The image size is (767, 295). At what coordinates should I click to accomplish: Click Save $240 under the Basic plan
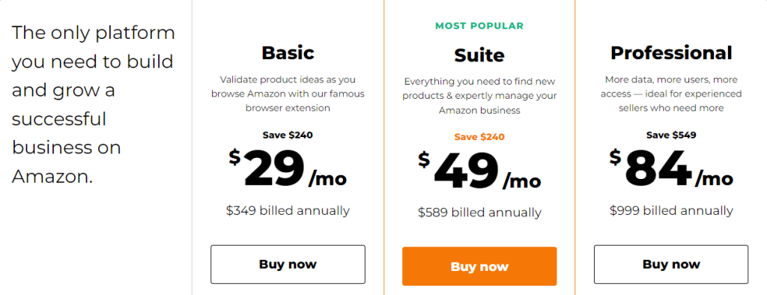point(288,135)
